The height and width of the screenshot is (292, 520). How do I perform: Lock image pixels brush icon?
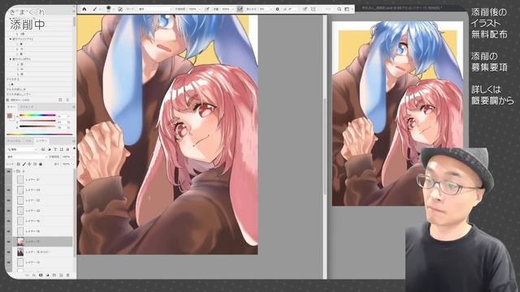click(24, 164)
